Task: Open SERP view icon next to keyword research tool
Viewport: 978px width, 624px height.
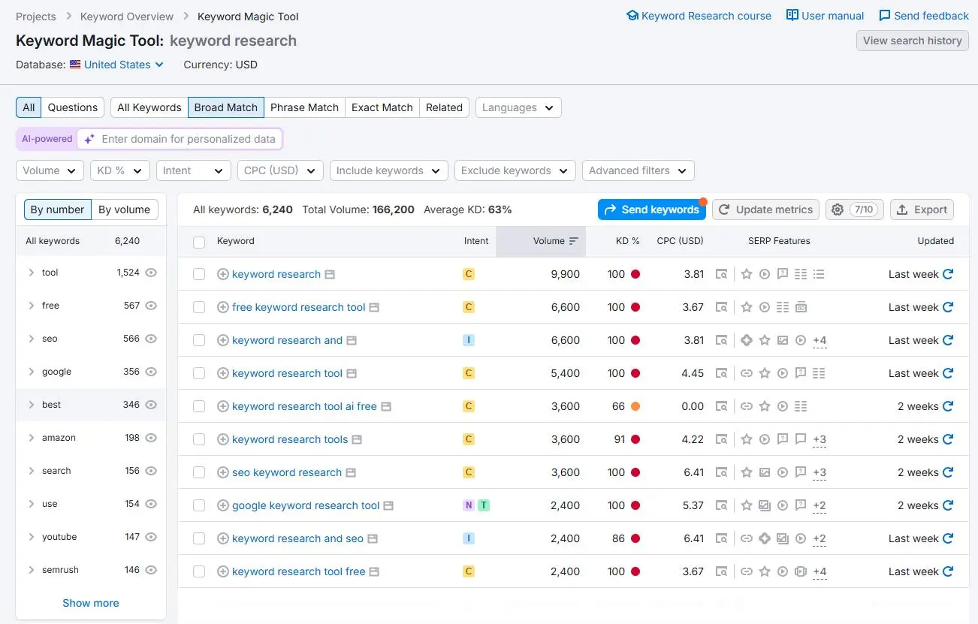Action: tap(352, 373)
